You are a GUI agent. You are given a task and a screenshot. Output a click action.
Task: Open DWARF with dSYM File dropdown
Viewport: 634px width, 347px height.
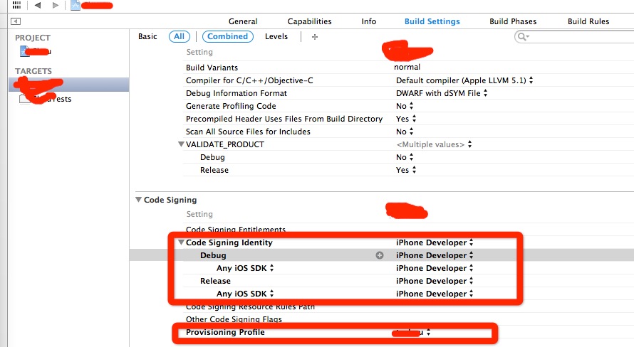(x=442, y=93)
